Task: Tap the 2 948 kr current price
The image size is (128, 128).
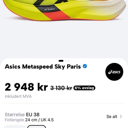Action: pyautogui.click(x=26, y=87)
